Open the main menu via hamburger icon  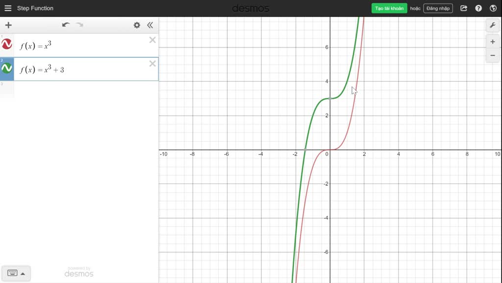7,8
